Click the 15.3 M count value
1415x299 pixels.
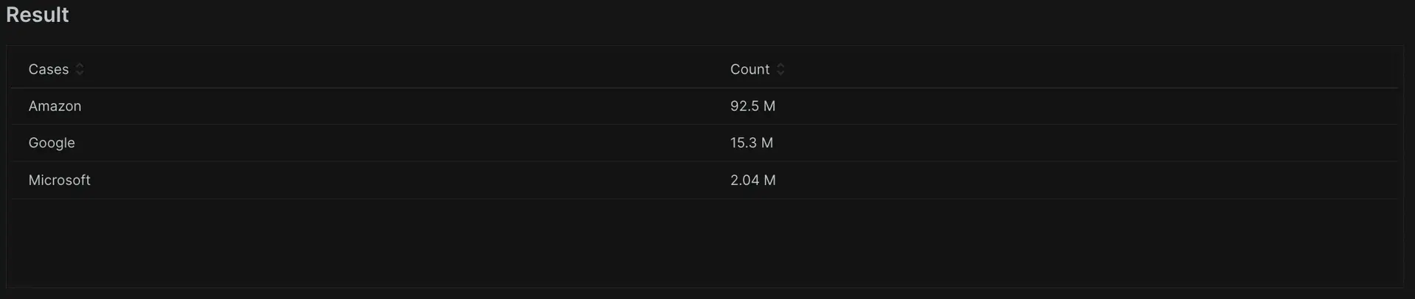752,143
